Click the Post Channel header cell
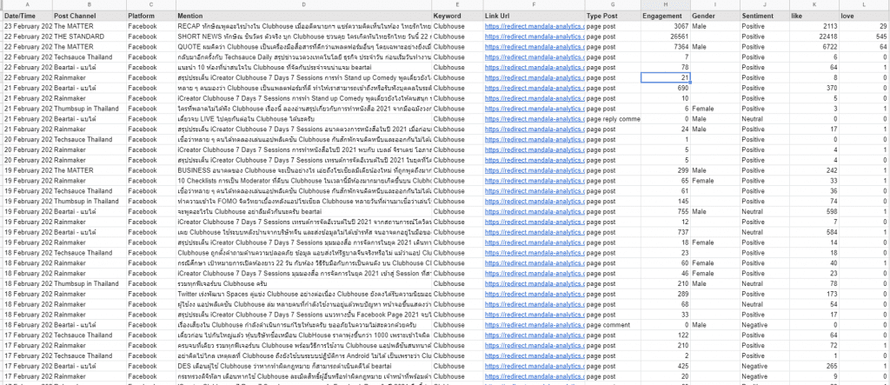The width and height of the screenshot is (890, 385). 90,16
